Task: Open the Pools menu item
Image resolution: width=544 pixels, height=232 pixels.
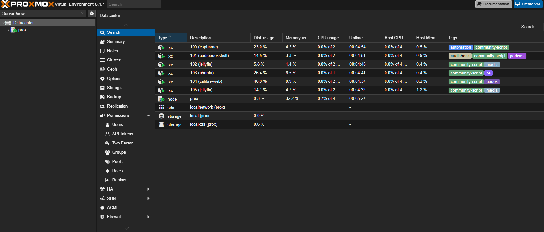Action: coord(126,162)
